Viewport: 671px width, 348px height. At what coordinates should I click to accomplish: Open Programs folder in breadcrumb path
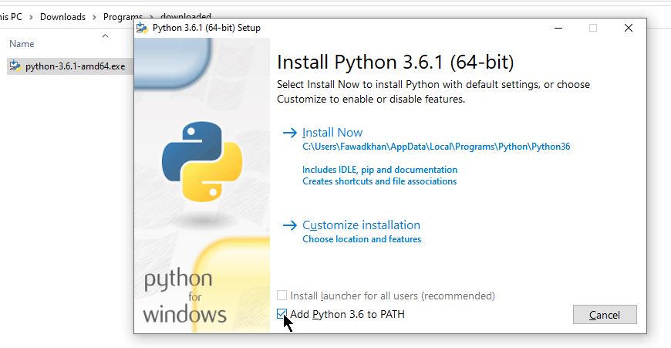pyautogui.click(x=123, y=17)
